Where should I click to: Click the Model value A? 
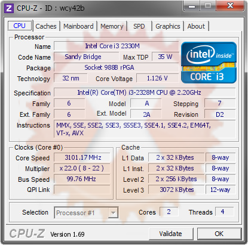(146, 103)
